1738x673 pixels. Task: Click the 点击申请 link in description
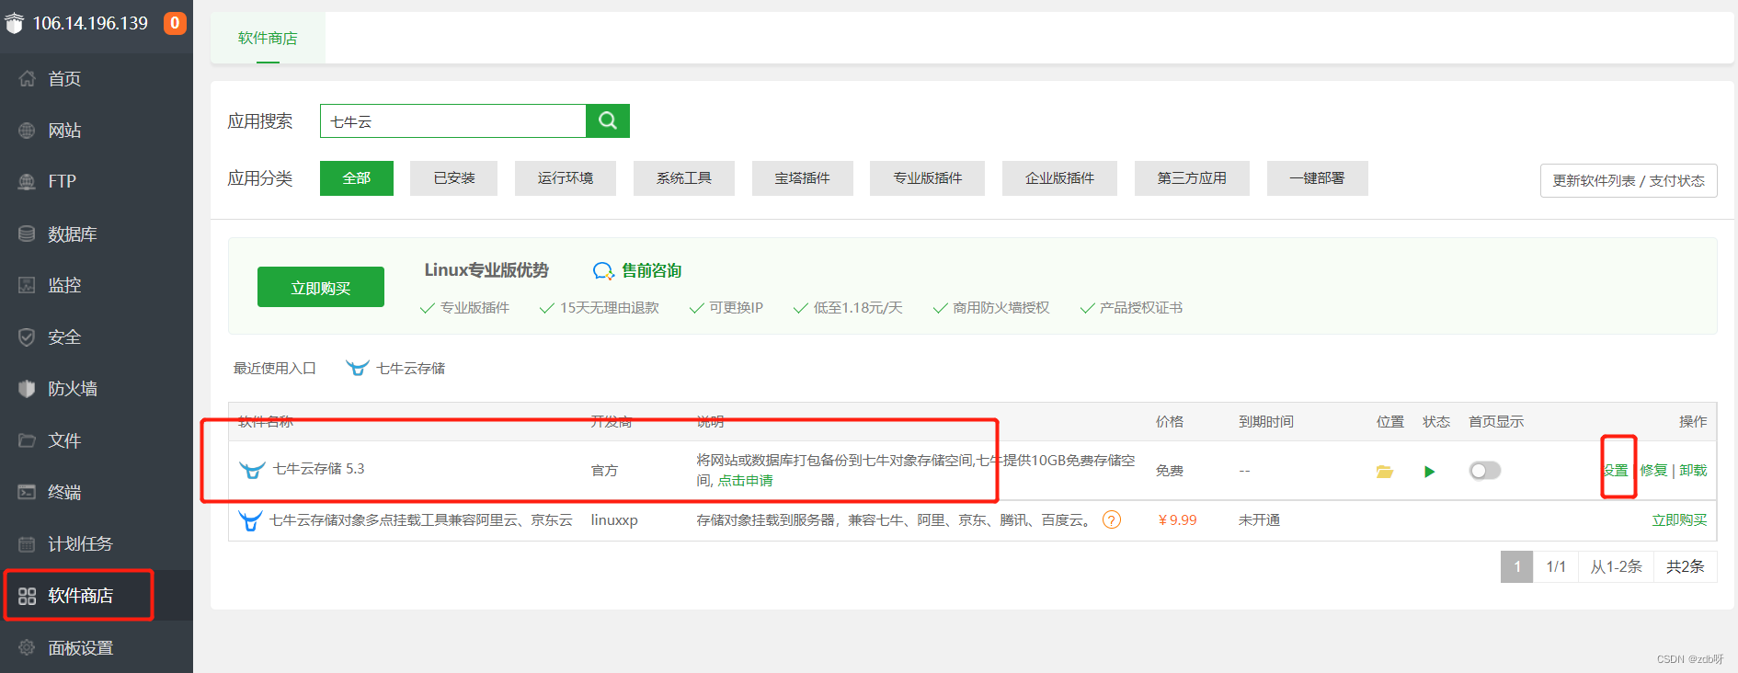[745, 481]
